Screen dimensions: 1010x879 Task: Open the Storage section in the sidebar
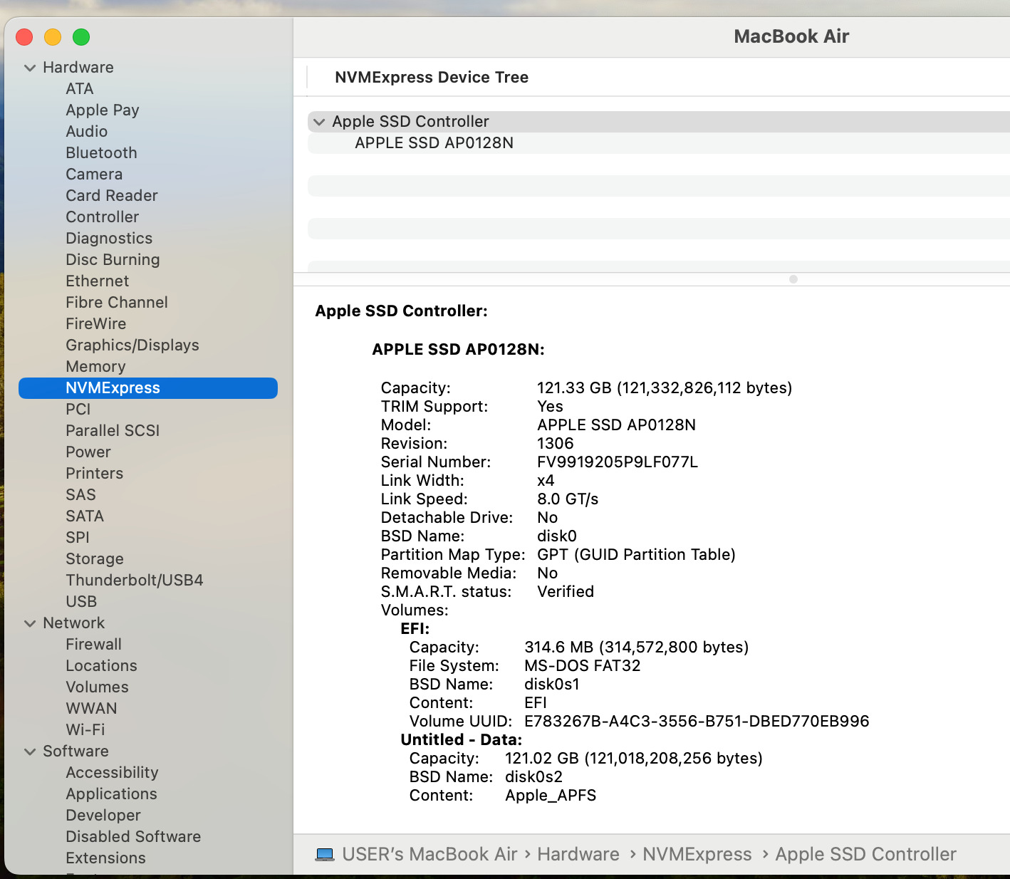tap(95, 558)
